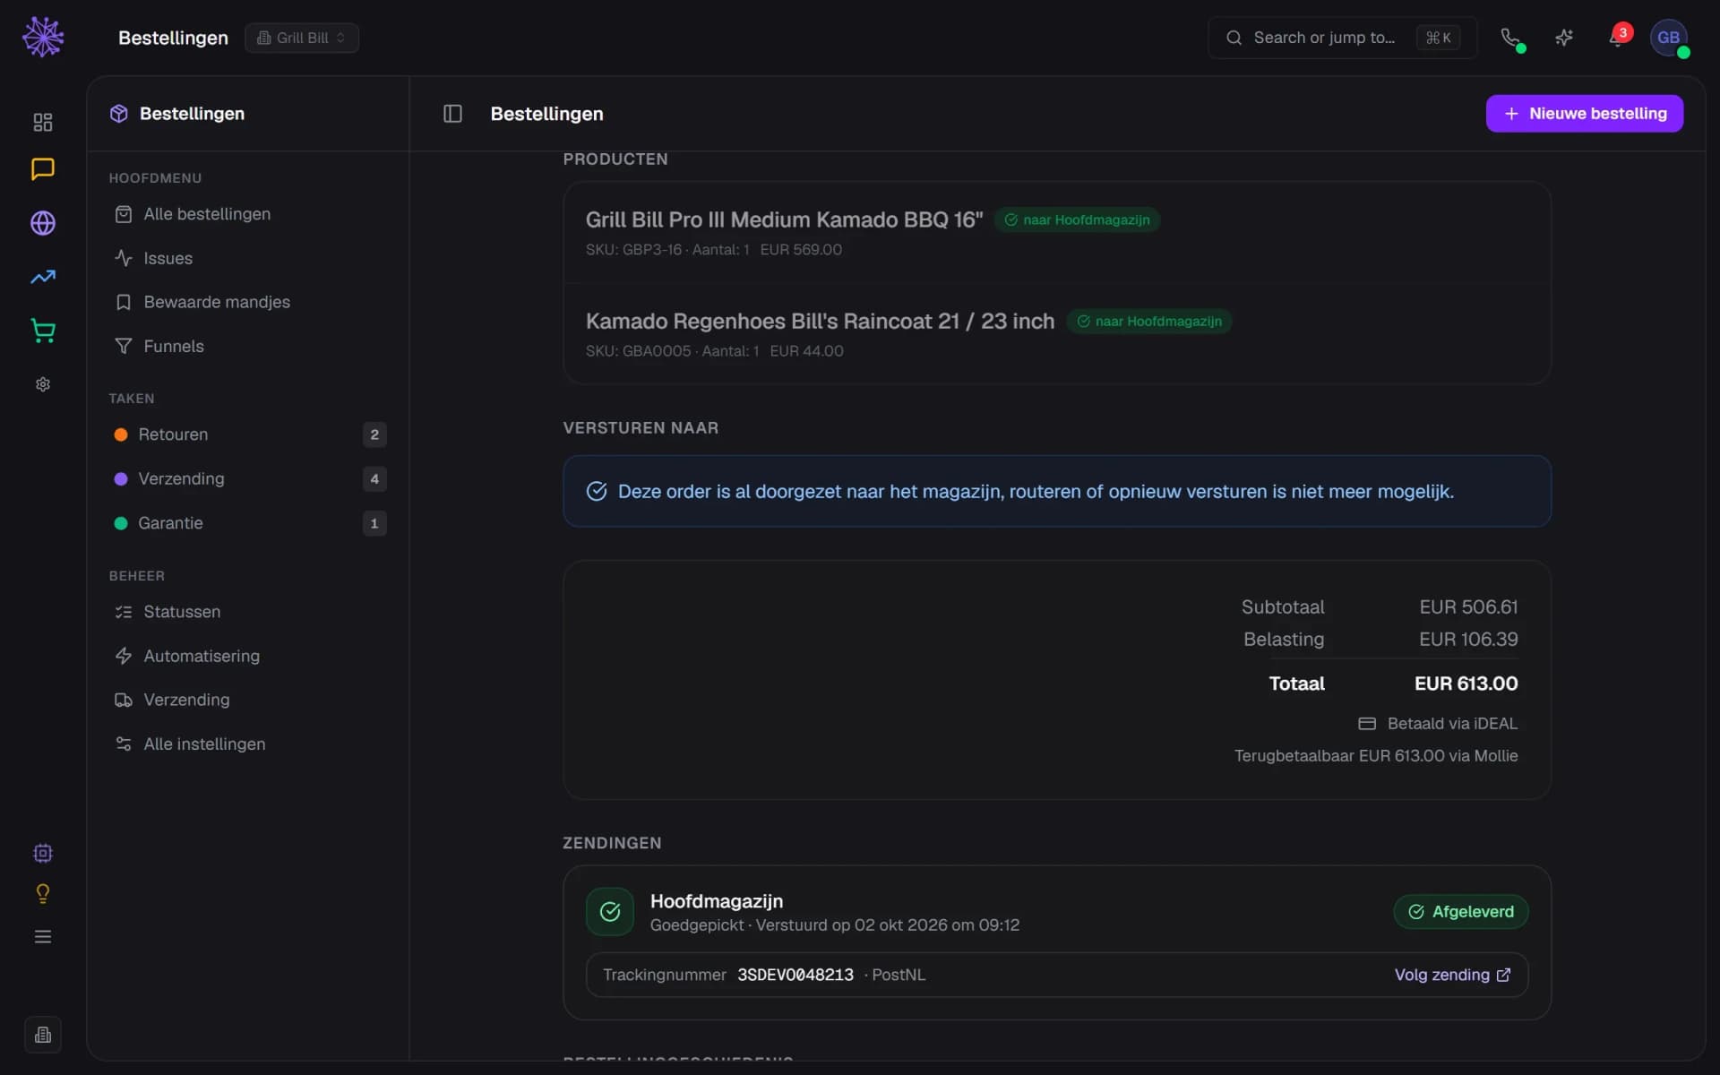Click the Grill Bill Pro III Kamado product name
The height and width of the screenshot is (1075, 1720).
pyautogui.click(x=784, y=219)
